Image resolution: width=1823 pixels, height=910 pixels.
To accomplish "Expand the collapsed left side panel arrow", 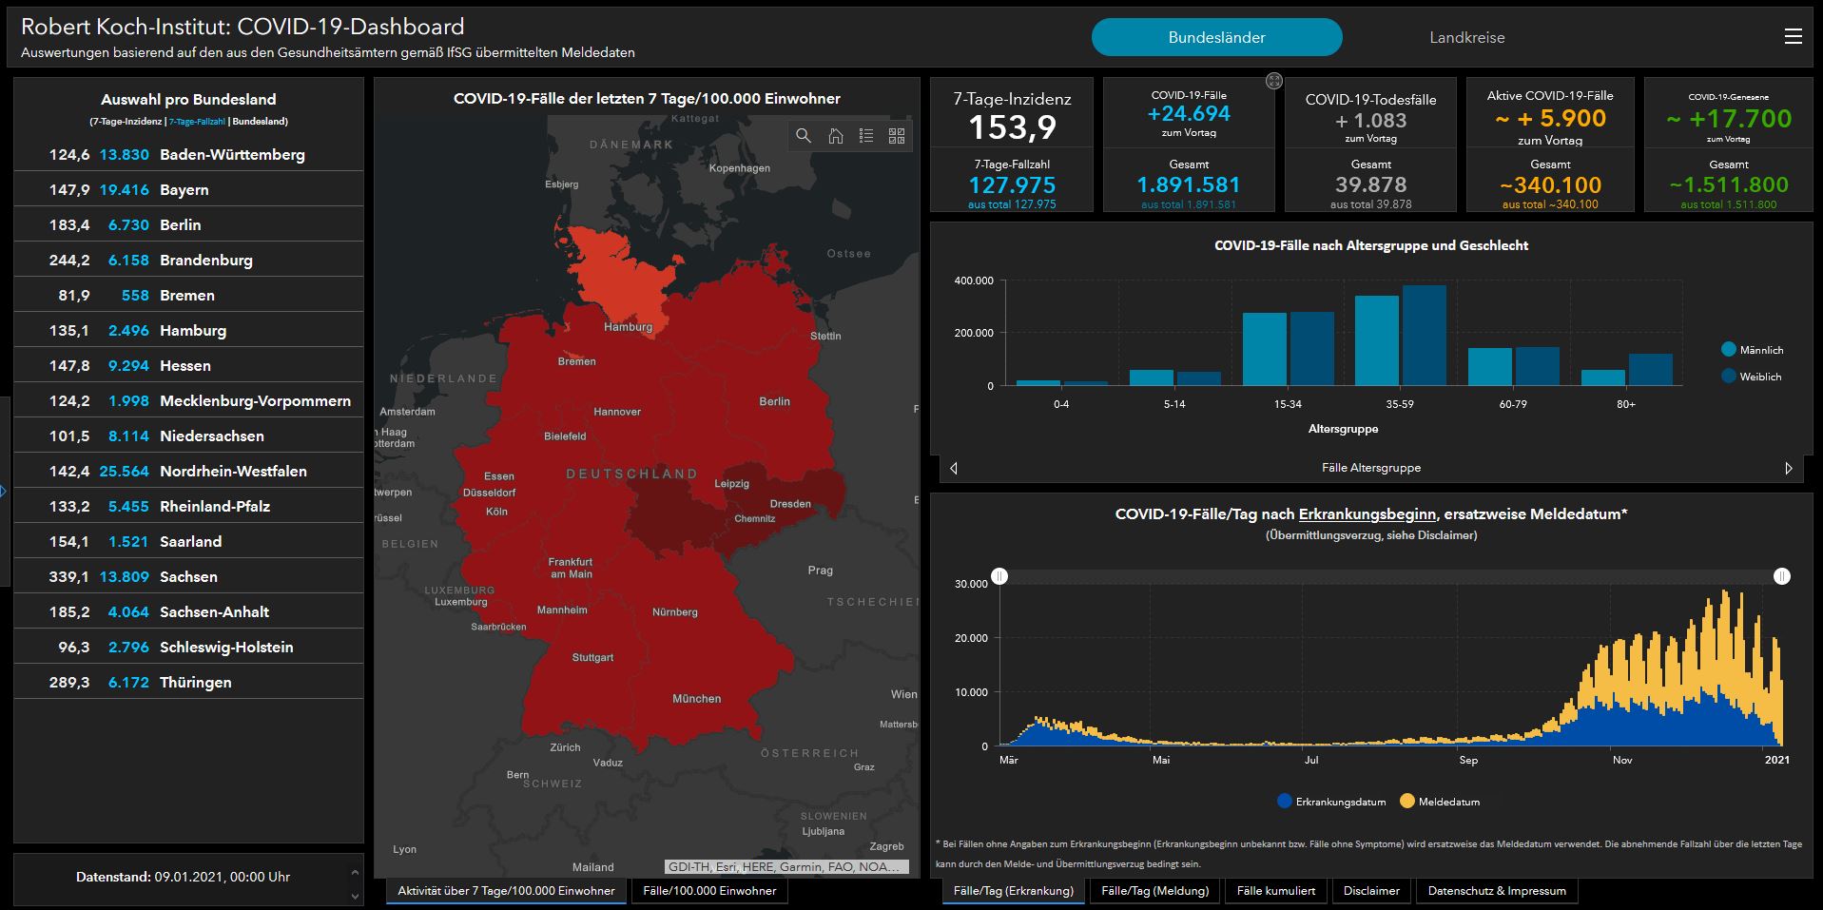I will 4,492.
